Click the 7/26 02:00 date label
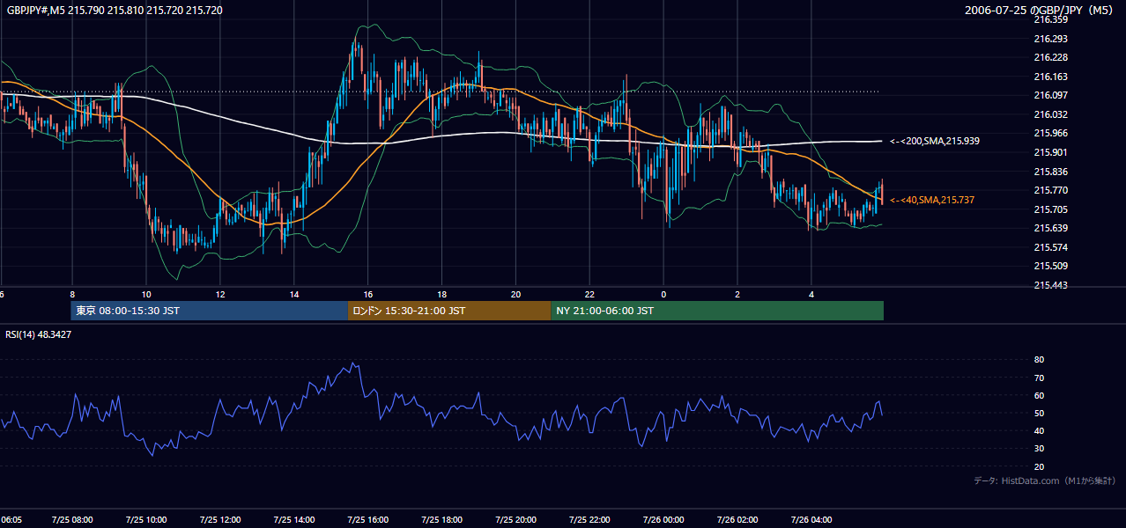Viewport: 1126px width, 528px height. (x=737, y=520)
